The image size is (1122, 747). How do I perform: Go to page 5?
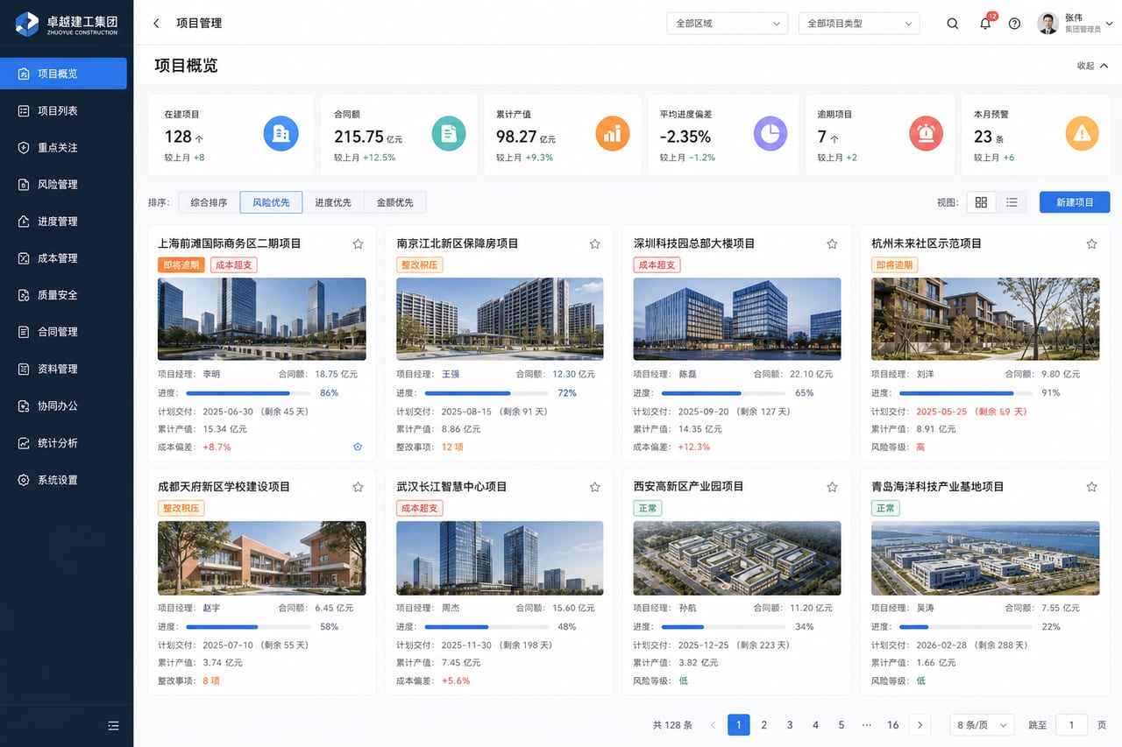(x=841, y=725)
